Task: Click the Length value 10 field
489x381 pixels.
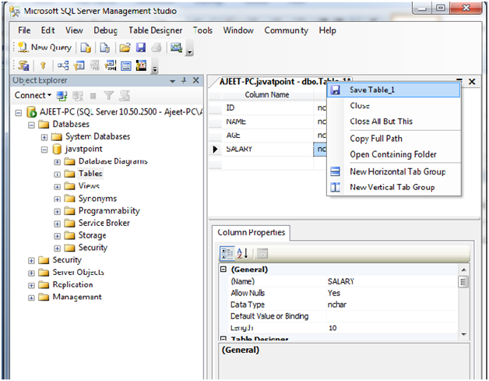Action: pos(392,328)
